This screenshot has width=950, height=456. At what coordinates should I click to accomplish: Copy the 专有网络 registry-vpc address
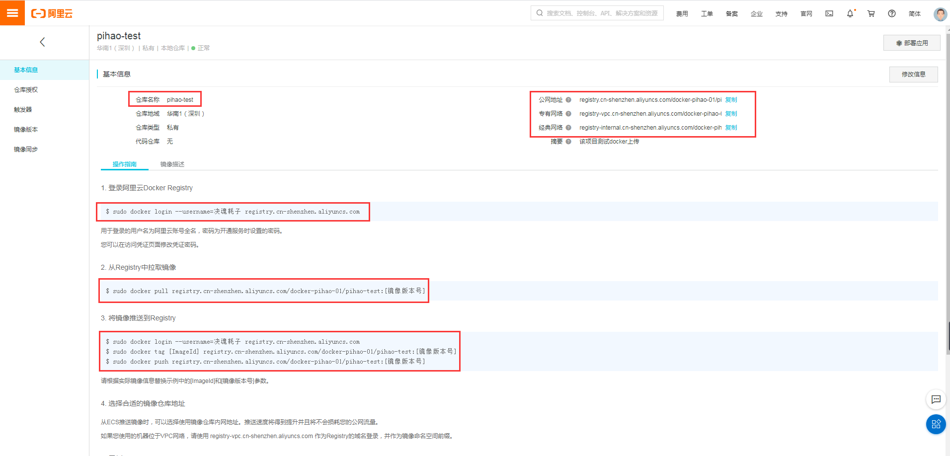(x=731, y=114)
